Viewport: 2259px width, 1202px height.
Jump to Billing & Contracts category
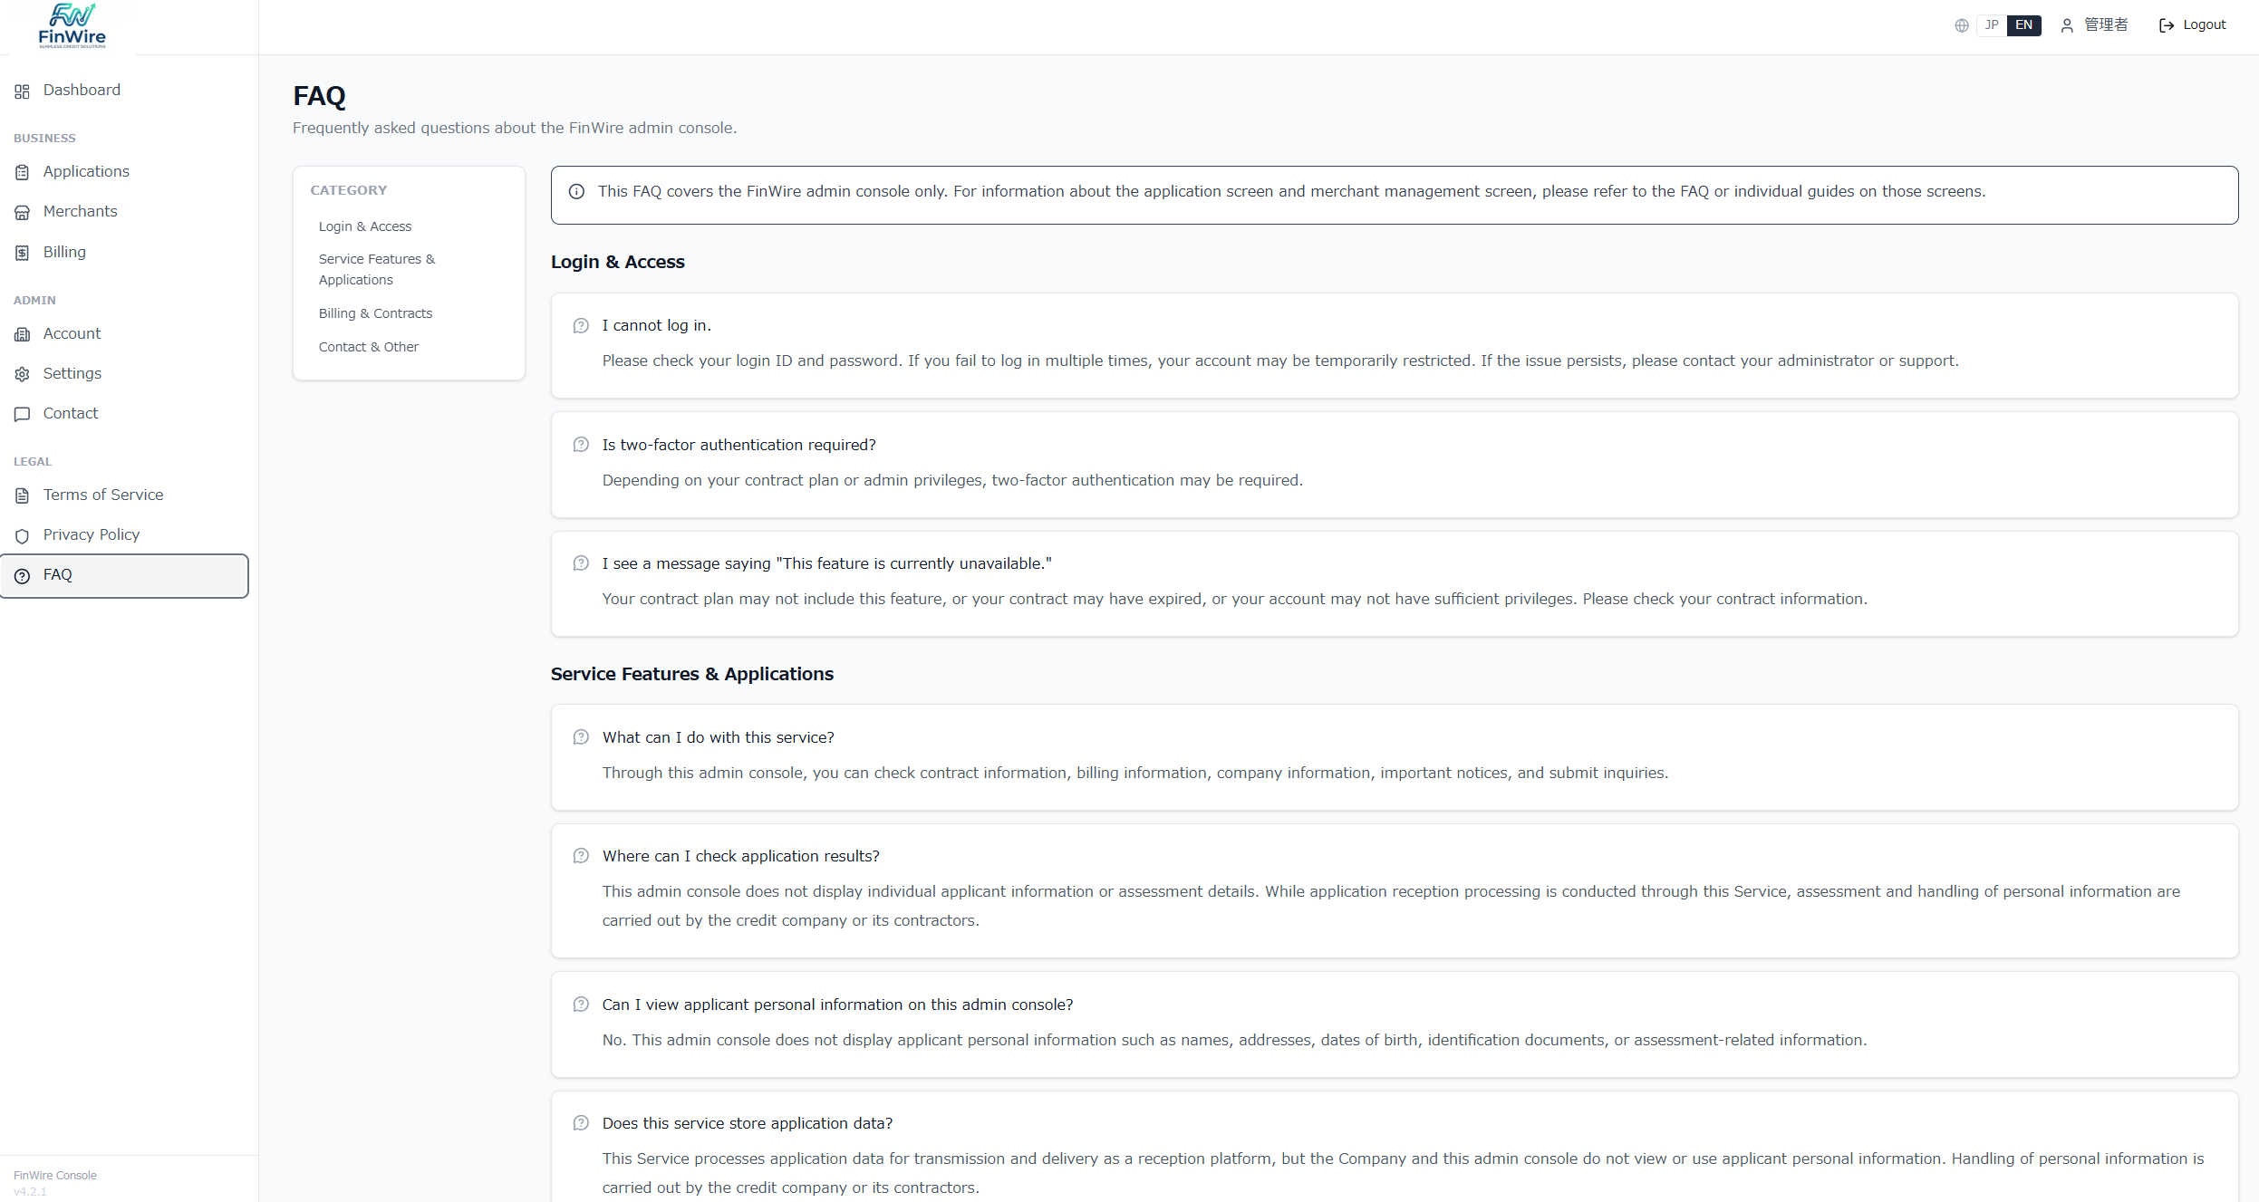click(x=375, y=313)
